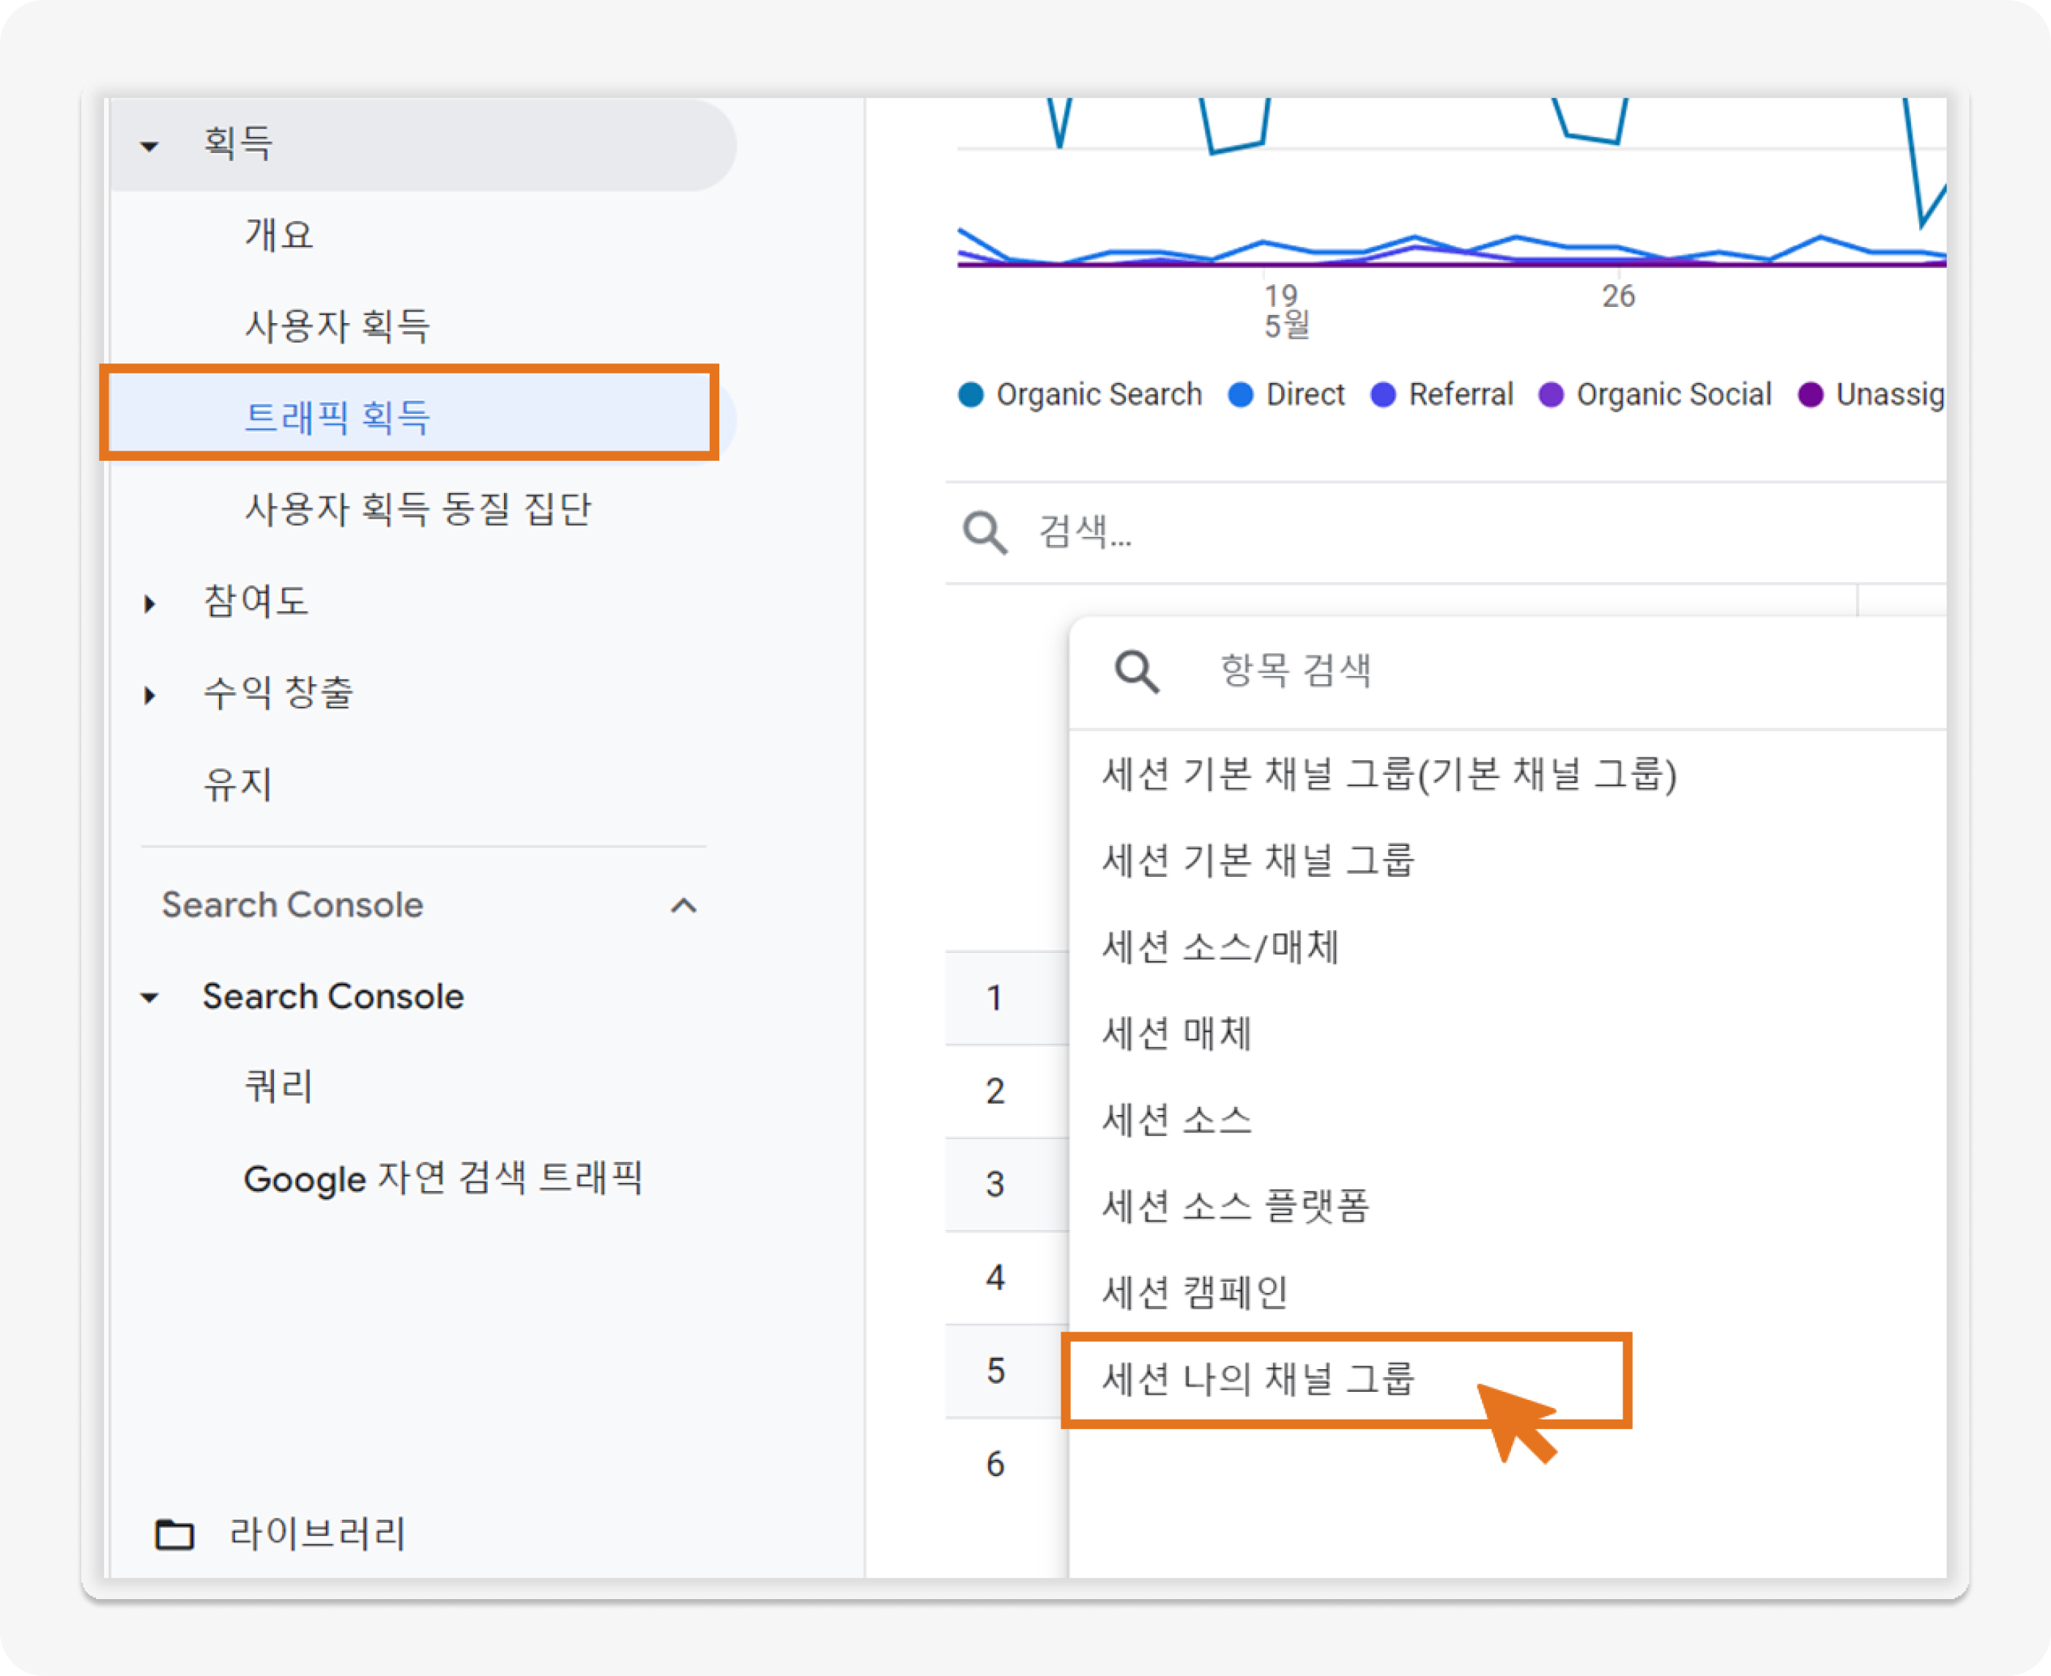Open the 쿼리 report
The width and height of the screenshot is (2051, 1676).
279,1086
